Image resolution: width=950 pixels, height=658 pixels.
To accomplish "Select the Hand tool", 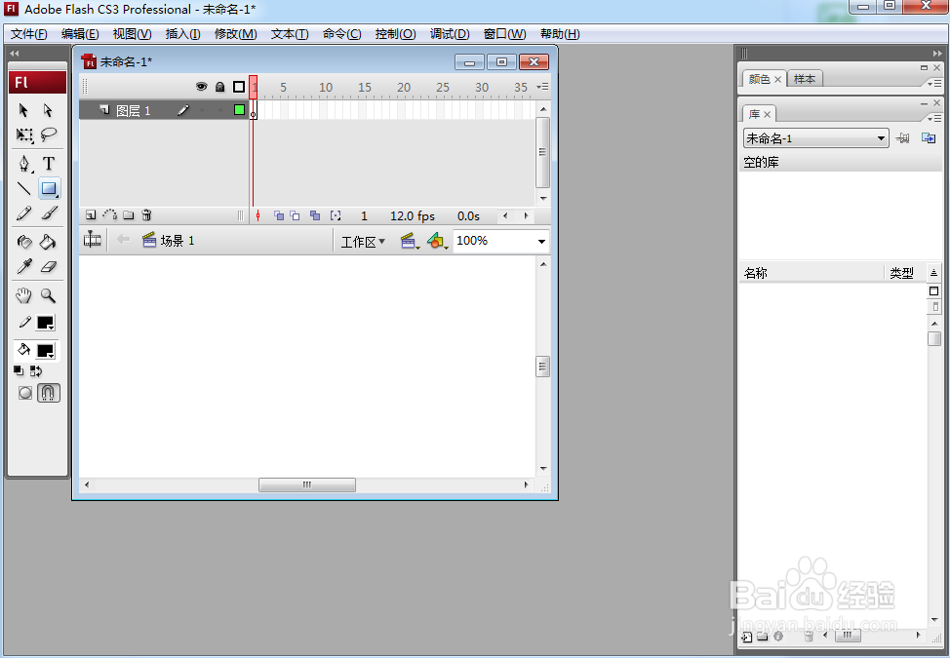I will [x=23, y=295].
